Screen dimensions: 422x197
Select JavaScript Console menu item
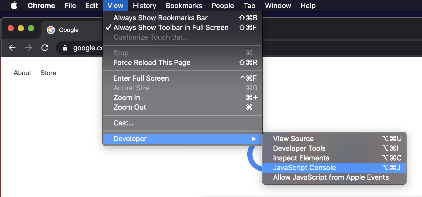(304, 168)
